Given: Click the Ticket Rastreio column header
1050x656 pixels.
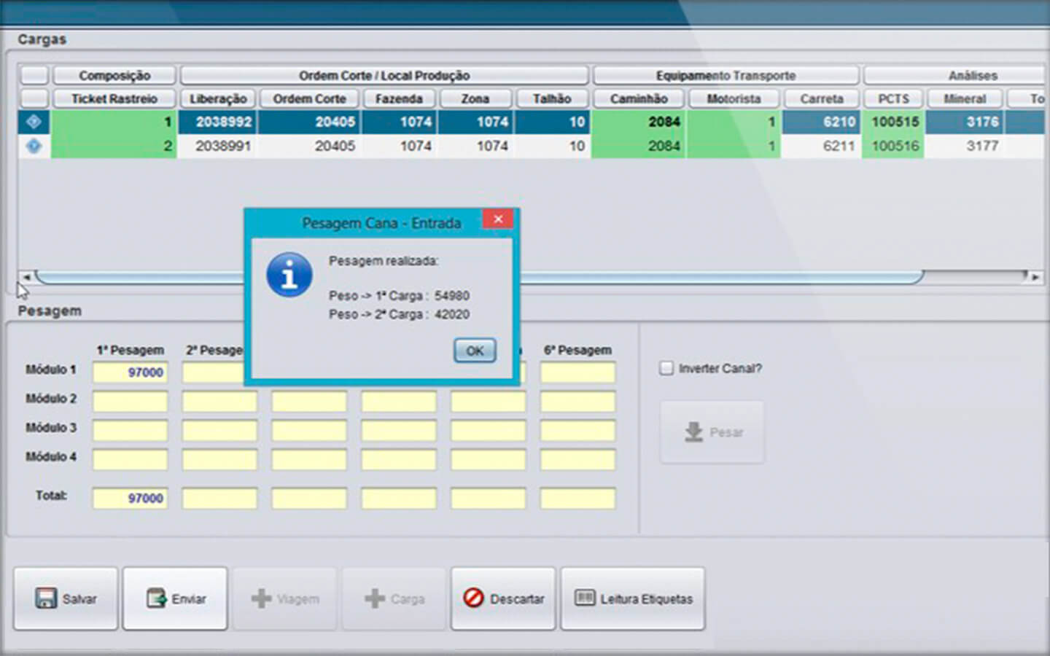Looking at the screenshot, I should 114,98.
